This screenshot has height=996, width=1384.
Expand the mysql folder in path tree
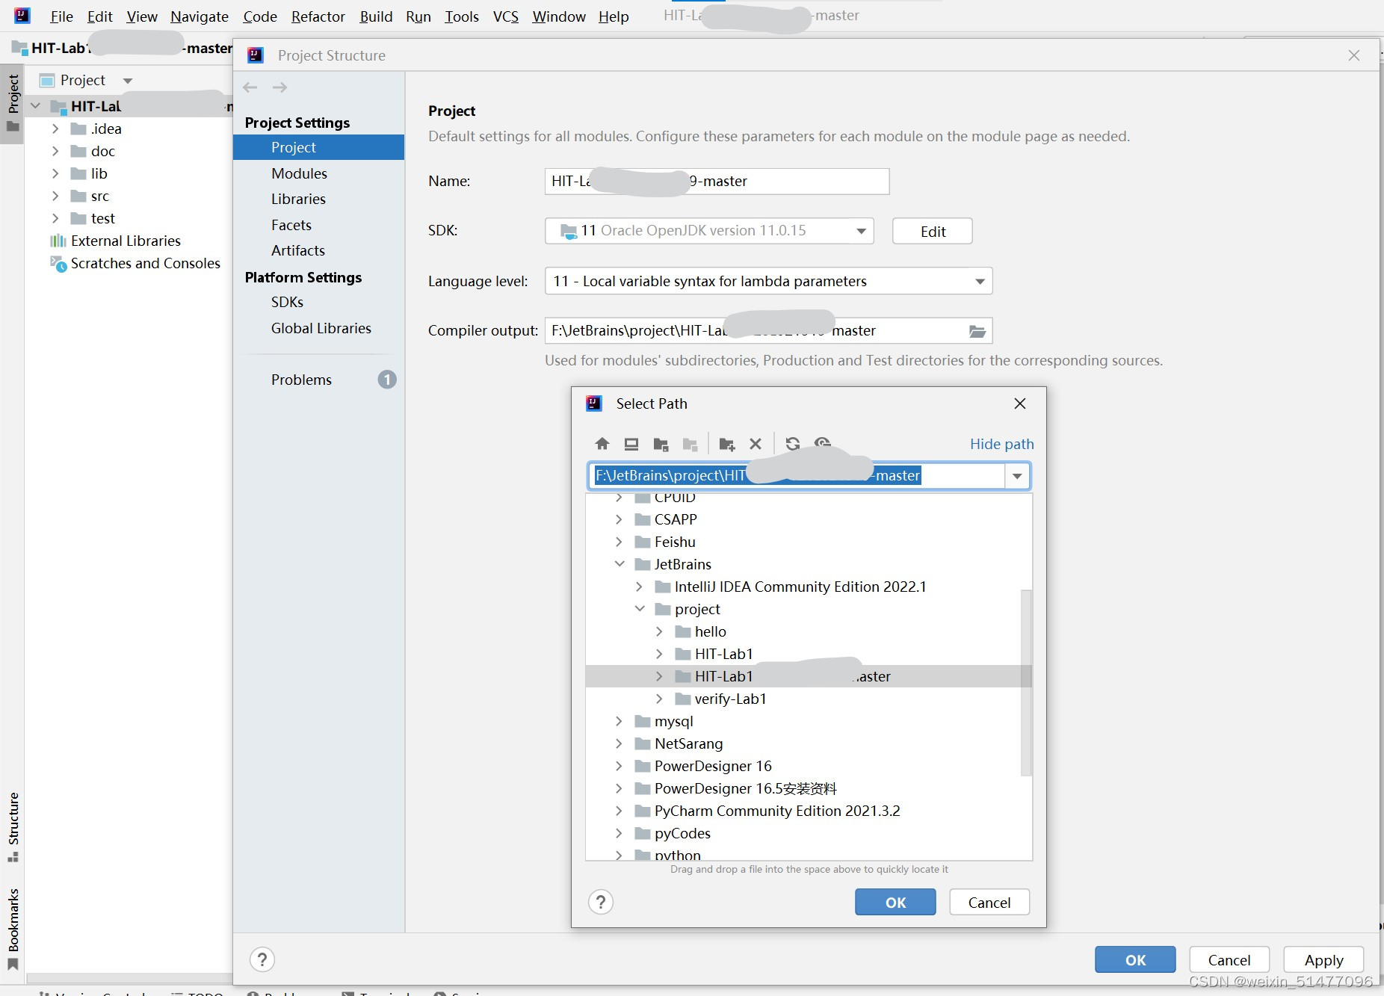619,721
